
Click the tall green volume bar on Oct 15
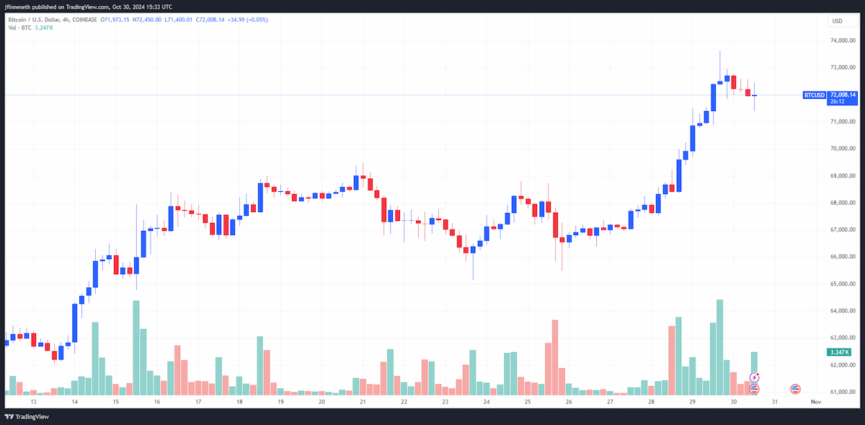[136, 348]
